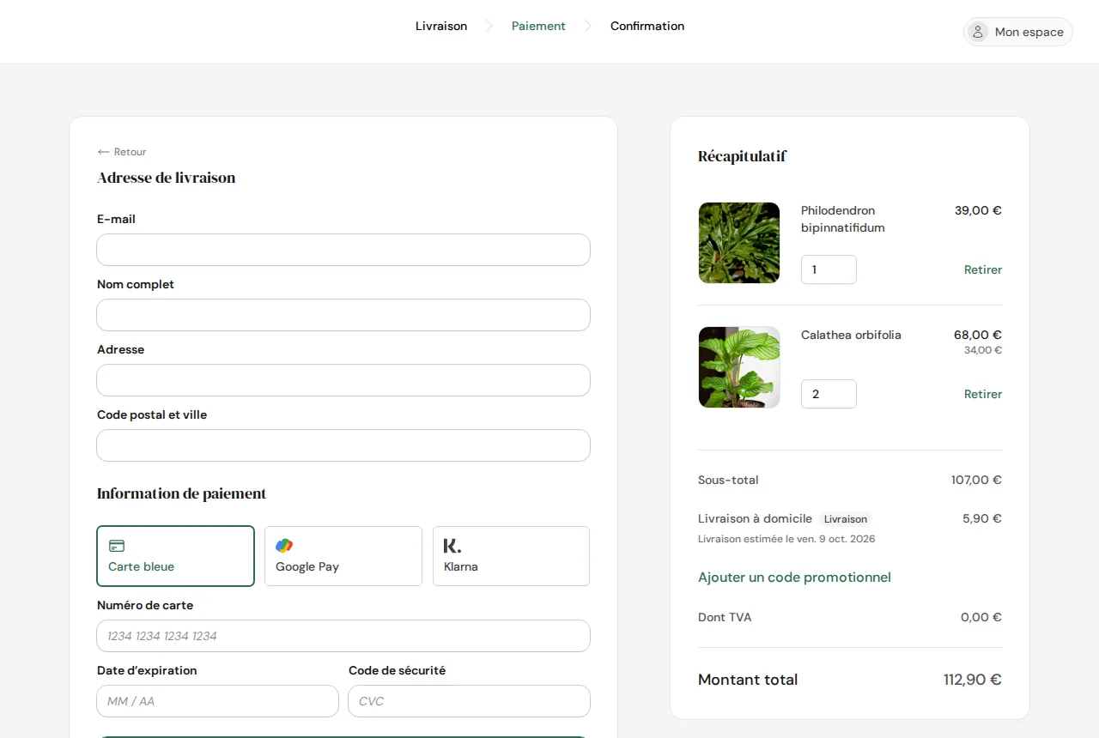Jump to the Confirmation step

point(647,27)
